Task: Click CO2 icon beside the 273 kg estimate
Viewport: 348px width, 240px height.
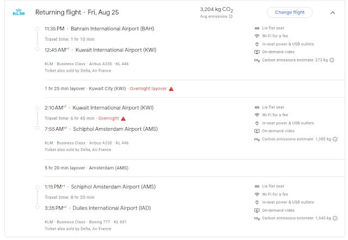Action: click(257, 60)
